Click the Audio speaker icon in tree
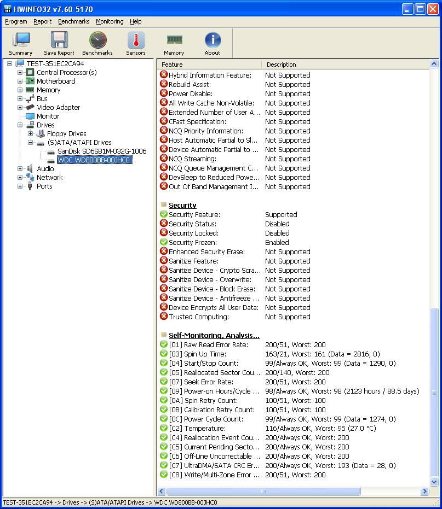Image resolution: width=442 pixels, height=509 pixels. [30, 168]
